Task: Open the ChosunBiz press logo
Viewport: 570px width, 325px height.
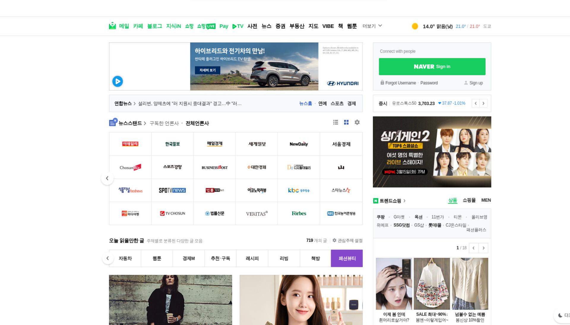Action: click(x=130, y=167)
